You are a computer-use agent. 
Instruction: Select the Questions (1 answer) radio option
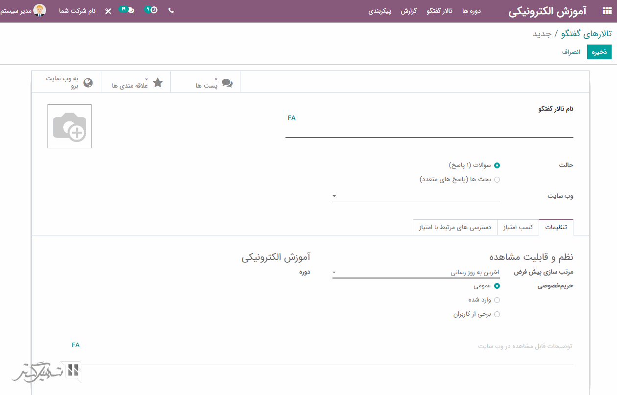[497, 165]
